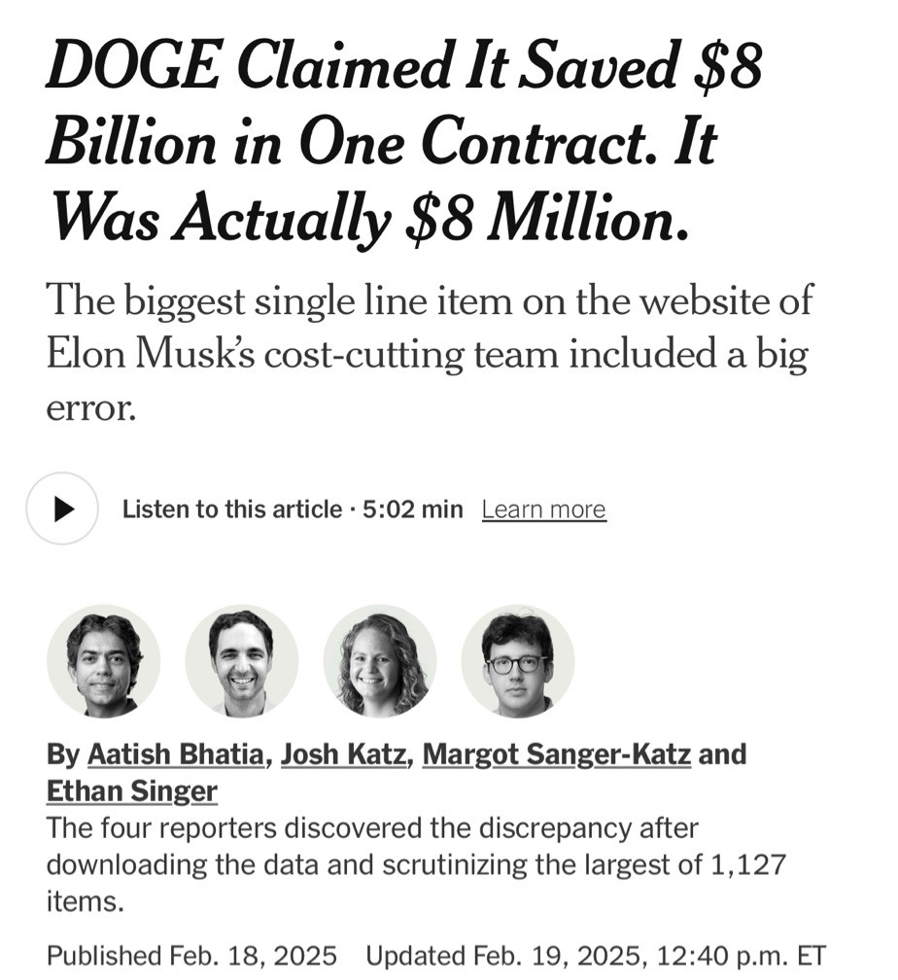
Task: Open Josh Katz's author page link
Action: (343, 753)
